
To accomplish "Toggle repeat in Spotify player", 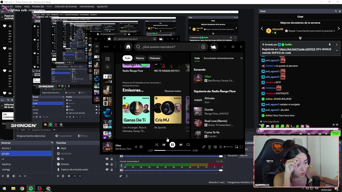I will [188, 145].
